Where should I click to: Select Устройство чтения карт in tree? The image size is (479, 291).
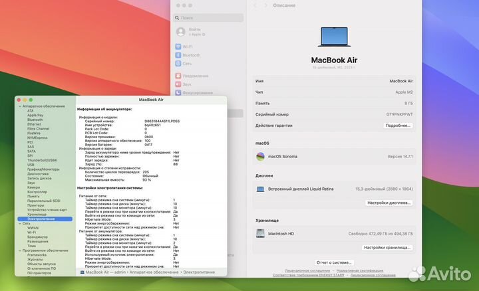[47, 210]
